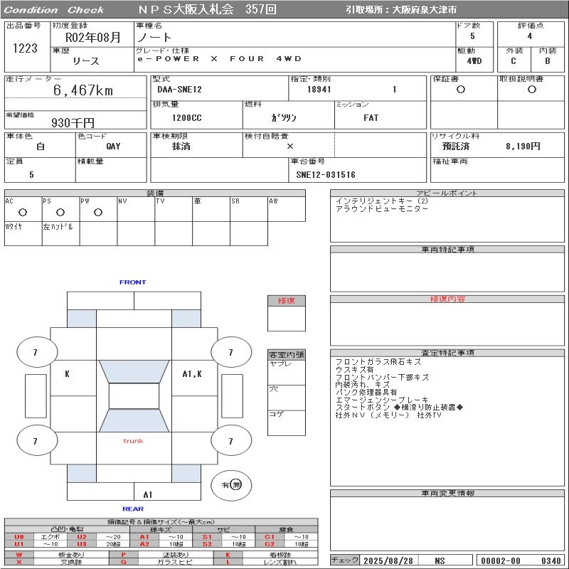Click the Condition Check header title
Viewport: 569px width, 569px height.
pyautogui.click(x=54, y=10)
